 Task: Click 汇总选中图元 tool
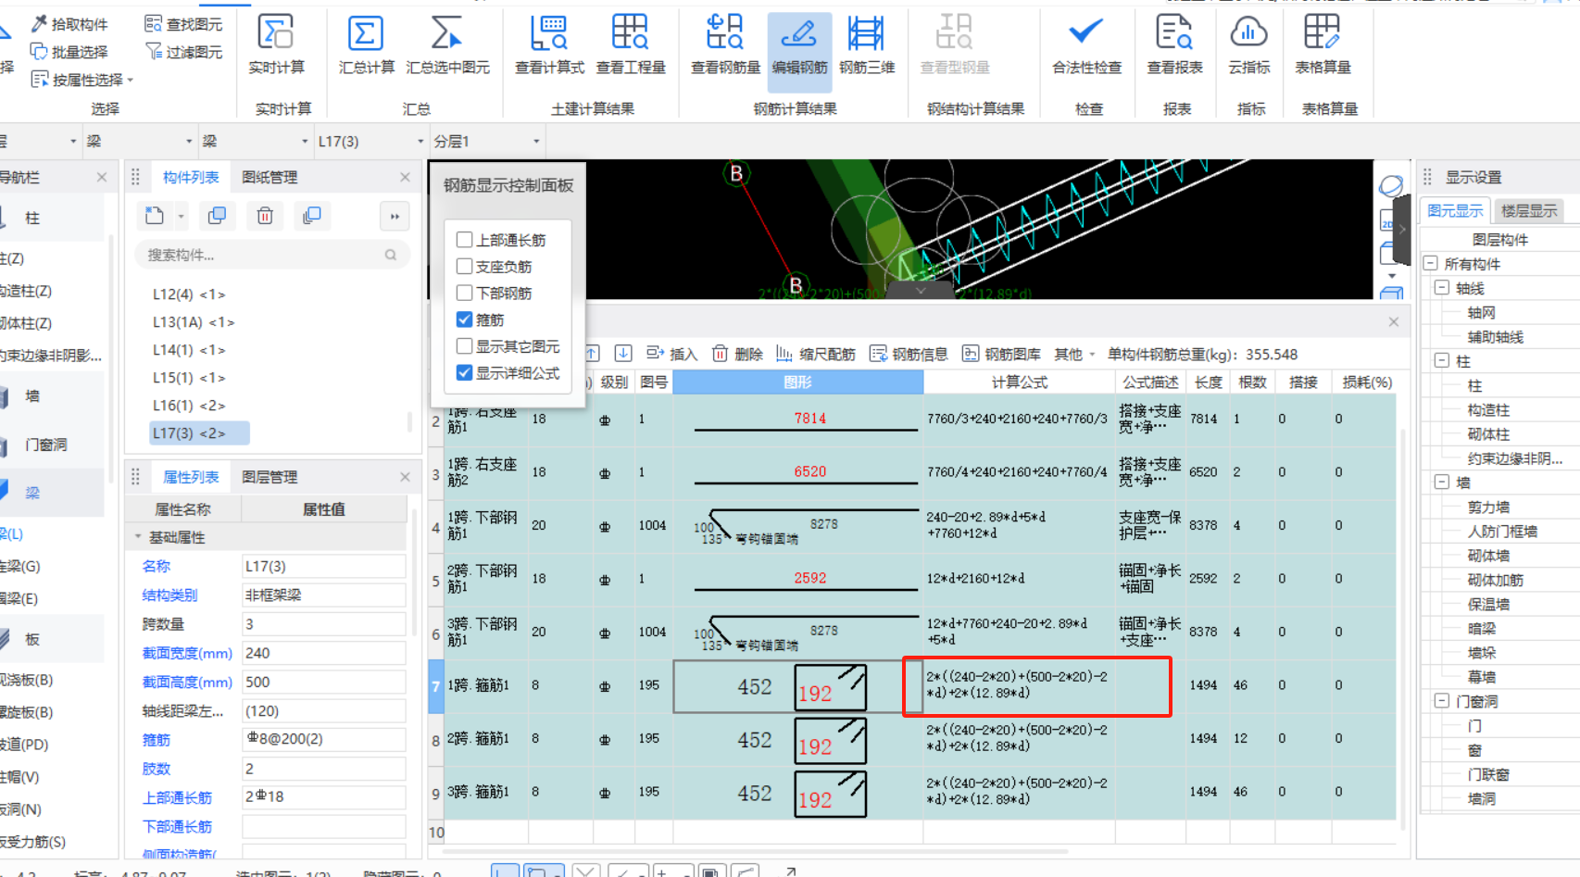click(447, 44)
